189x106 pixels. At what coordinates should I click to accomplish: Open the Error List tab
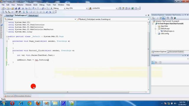click(x=9, y=96)
